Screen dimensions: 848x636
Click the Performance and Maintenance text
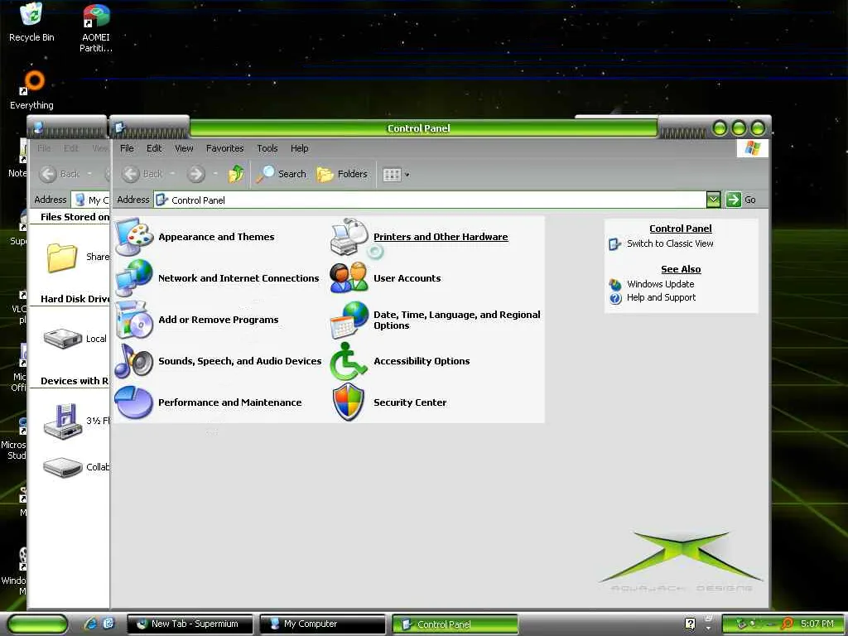[x=230, y=402]
